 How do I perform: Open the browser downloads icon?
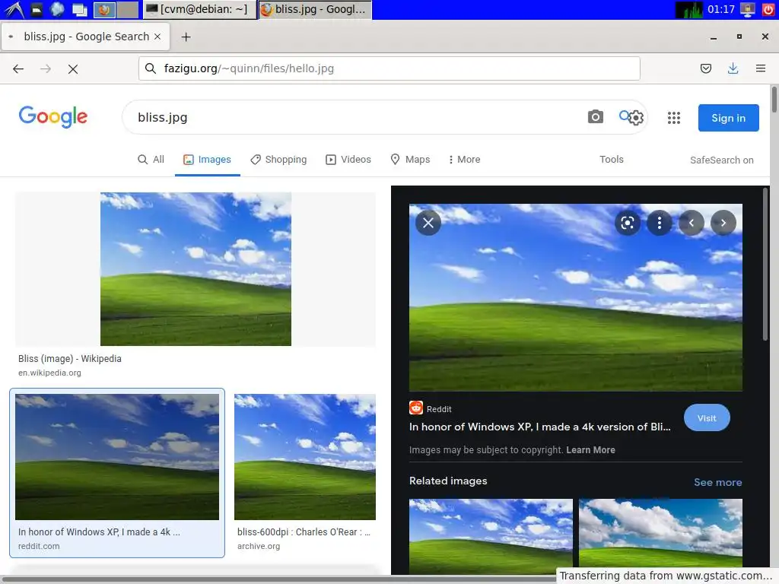(x=733, y=68)
